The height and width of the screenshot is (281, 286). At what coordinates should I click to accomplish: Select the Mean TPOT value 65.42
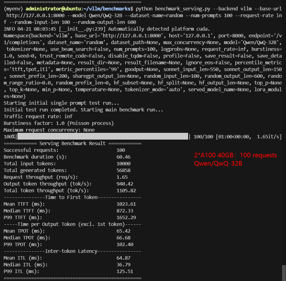coord(124,231)
